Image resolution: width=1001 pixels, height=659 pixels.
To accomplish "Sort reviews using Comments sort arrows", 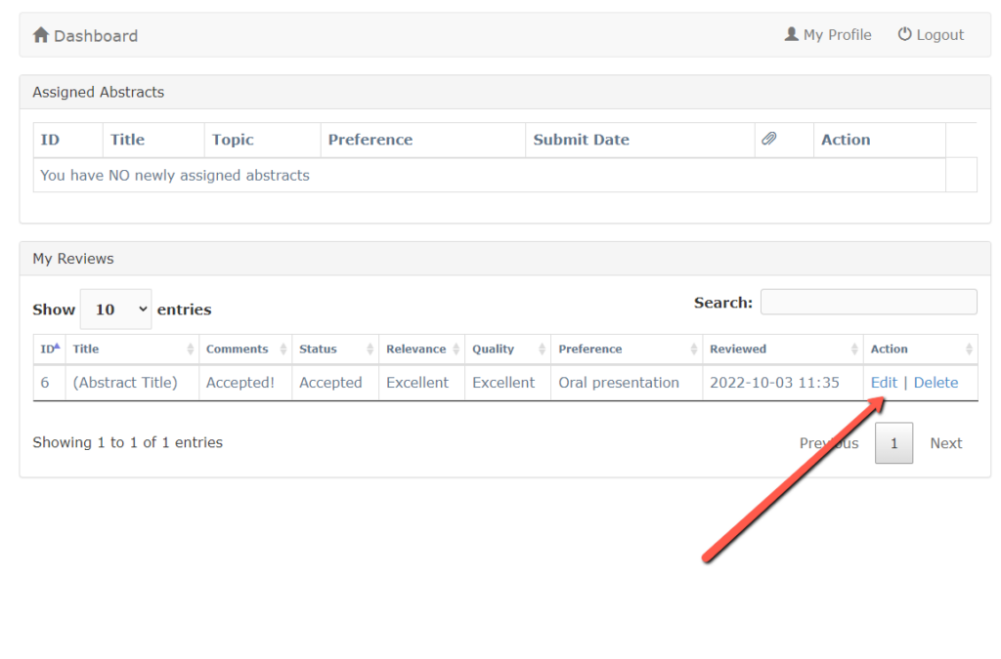I will pos(283,349).
